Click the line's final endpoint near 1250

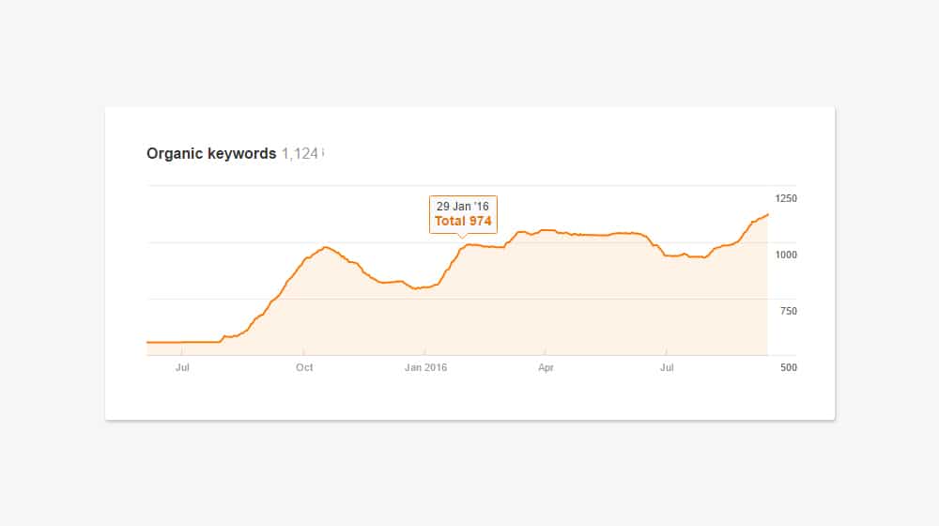767,215
